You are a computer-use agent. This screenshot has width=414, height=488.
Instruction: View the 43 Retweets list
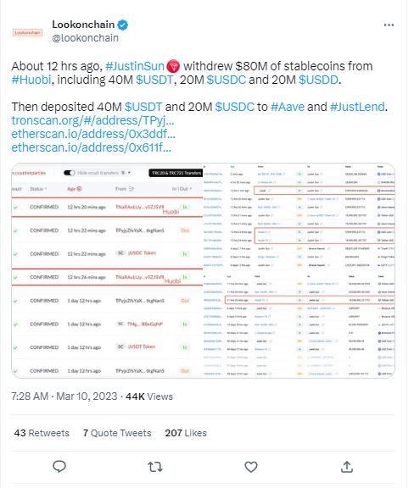coord(42,433)
